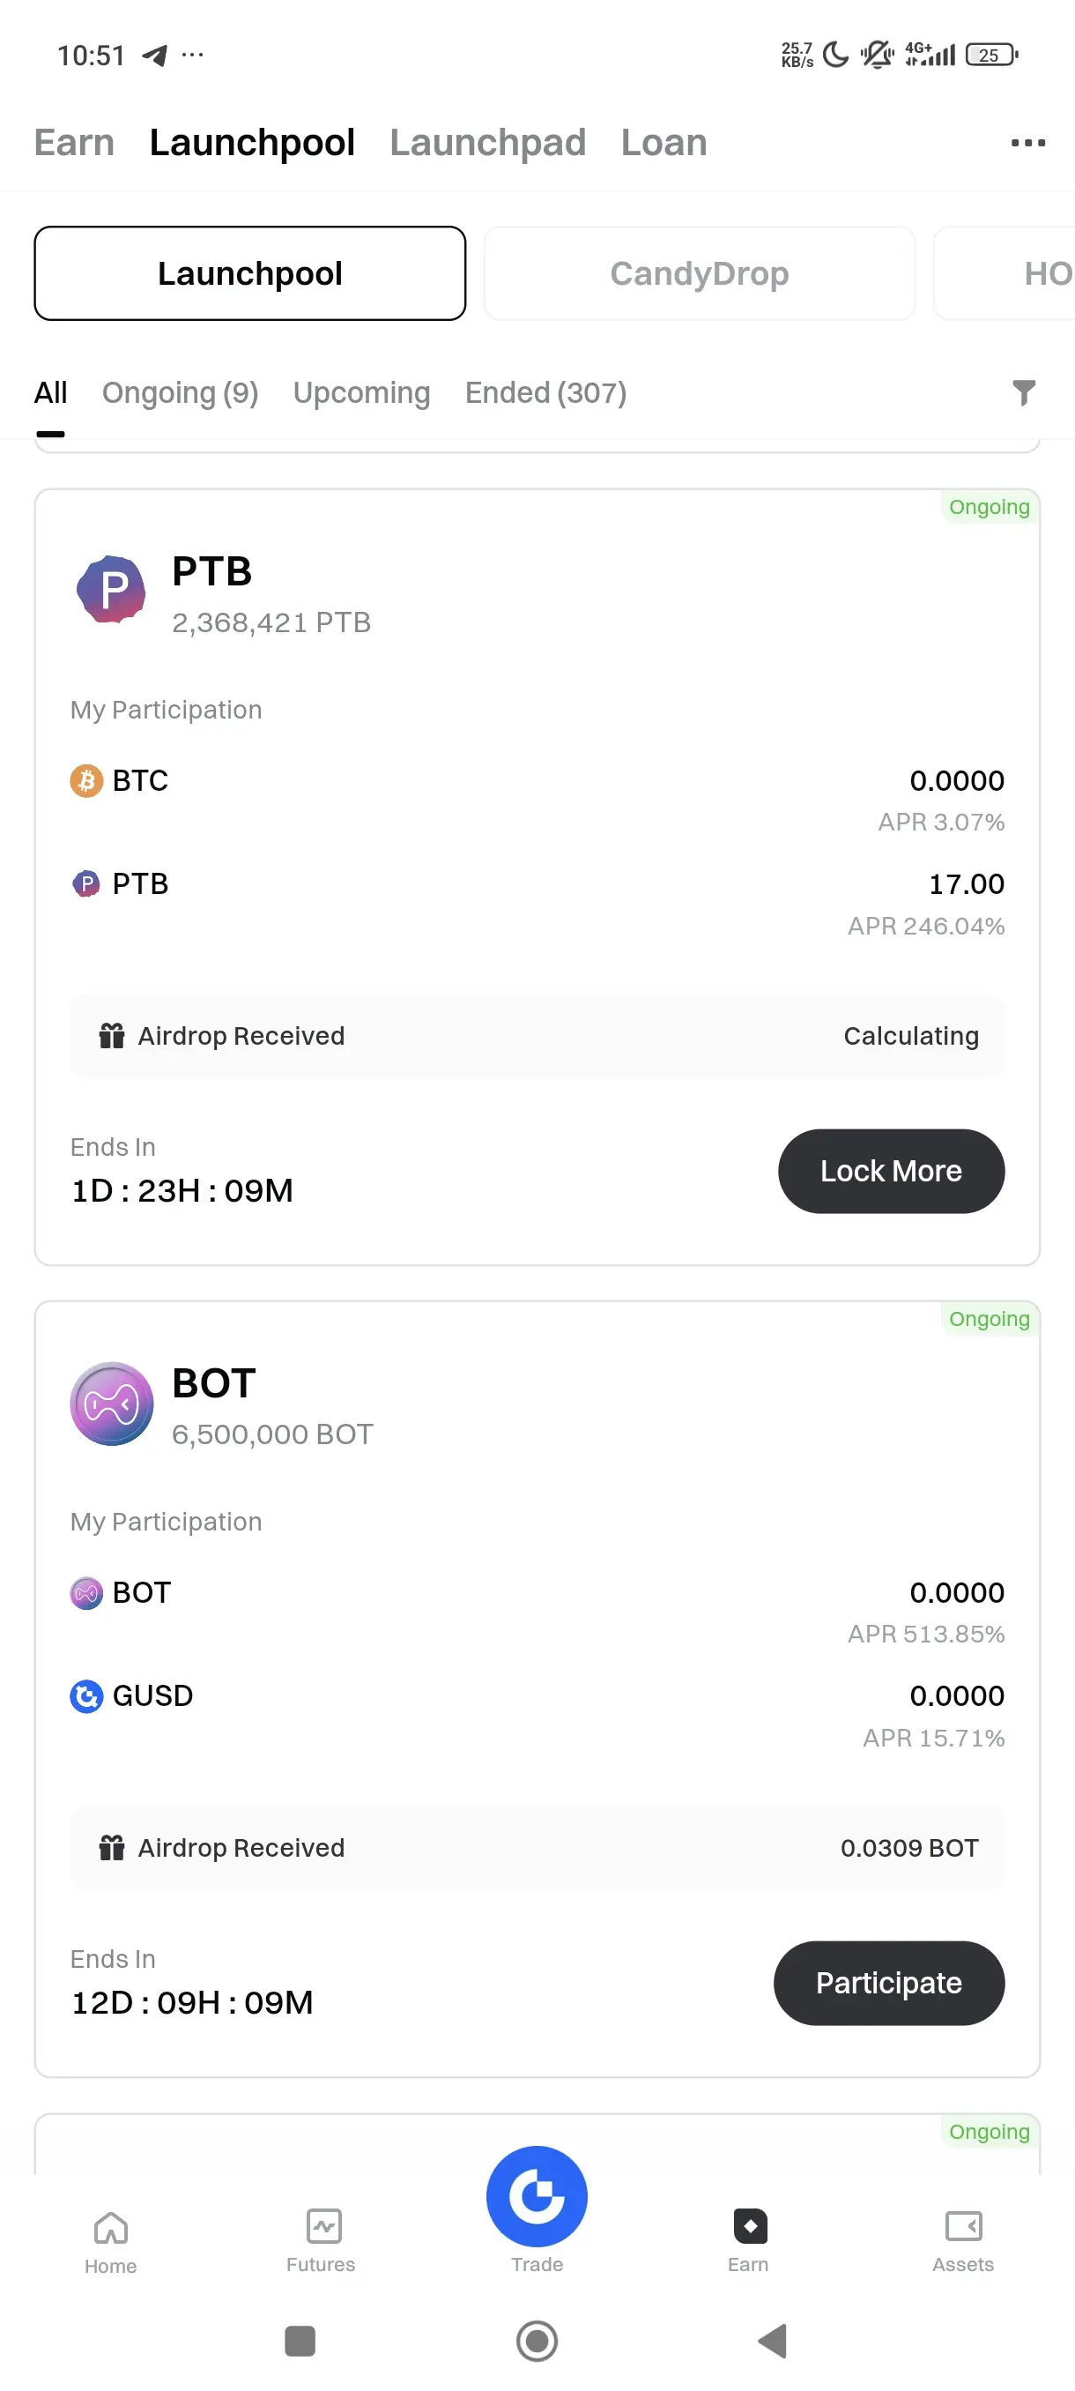The image size is (1075, 2391).
Task: Select the CandyDrop section button
Action: coord(700,273)
